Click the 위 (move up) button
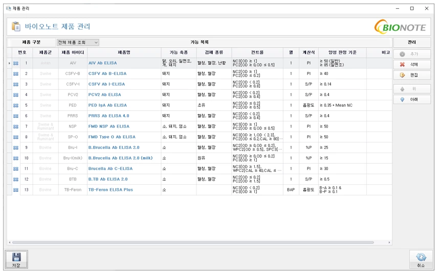This screenshot has width=438, height=273. 412,89
